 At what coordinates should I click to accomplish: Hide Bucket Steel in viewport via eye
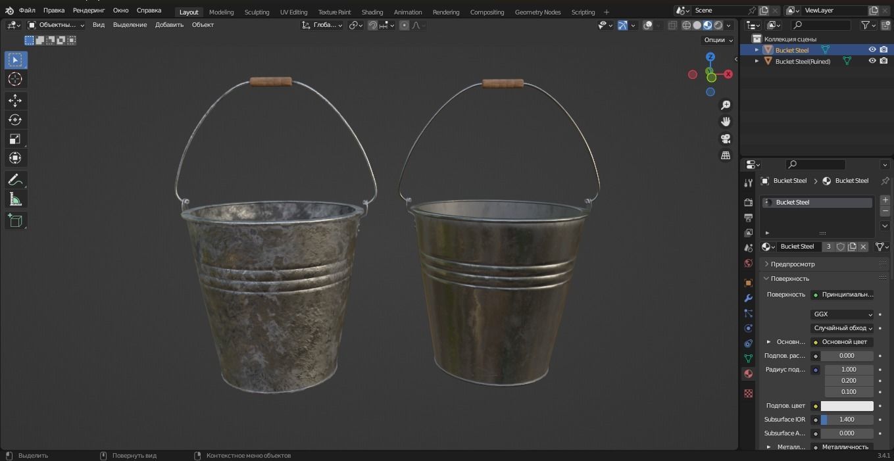coord(872,50)
